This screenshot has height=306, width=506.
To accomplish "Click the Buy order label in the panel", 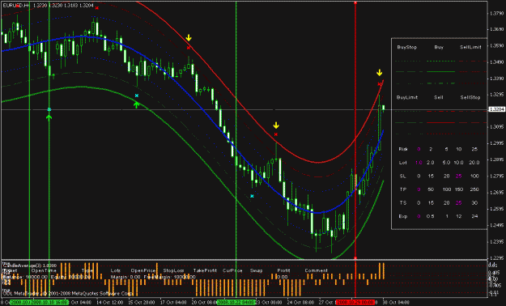I will (x=439, y=47).
